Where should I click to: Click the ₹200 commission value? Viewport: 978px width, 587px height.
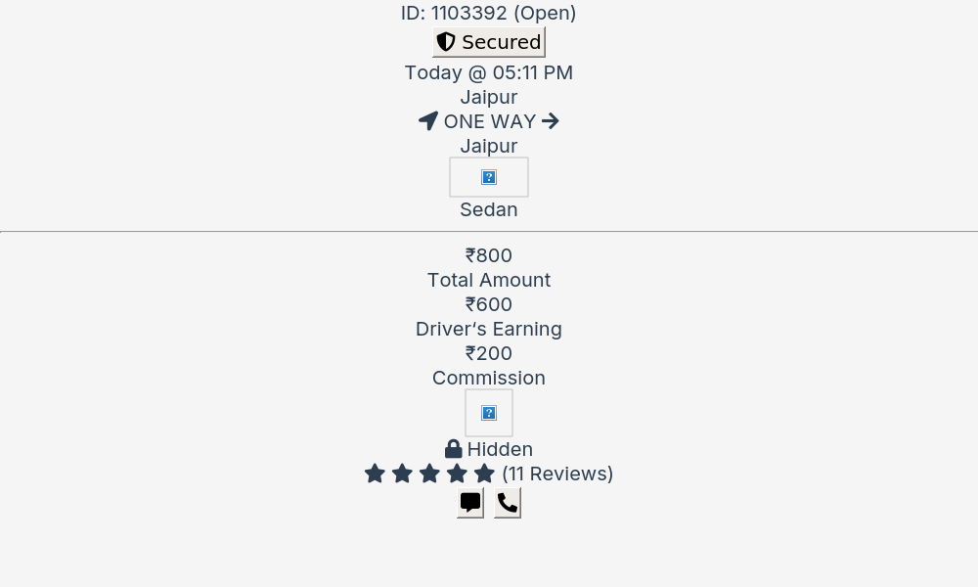(489, 353)
